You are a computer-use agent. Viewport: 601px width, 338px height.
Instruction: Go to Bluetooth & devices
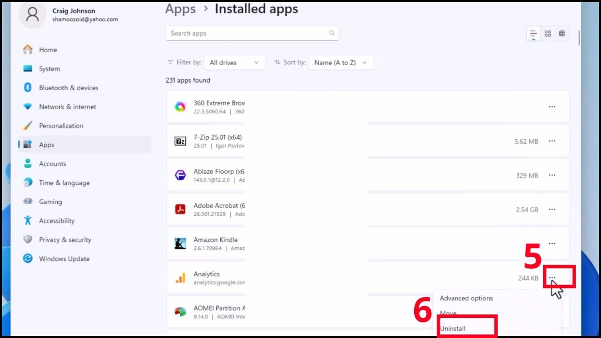[69, 88]
